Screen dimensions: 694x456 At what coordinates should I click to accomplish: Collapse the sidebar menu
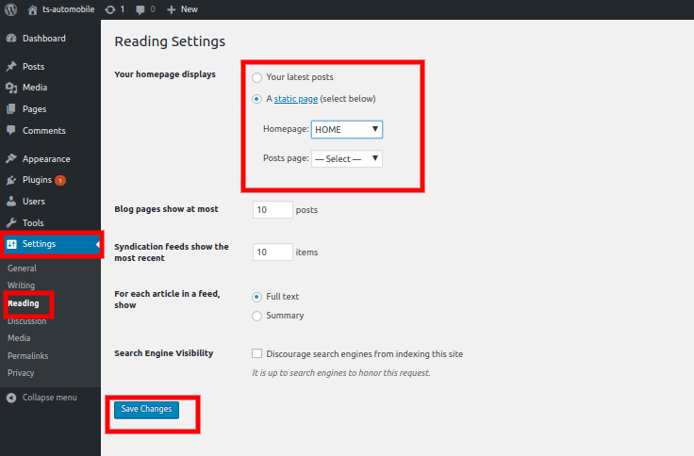coord(45,398)
